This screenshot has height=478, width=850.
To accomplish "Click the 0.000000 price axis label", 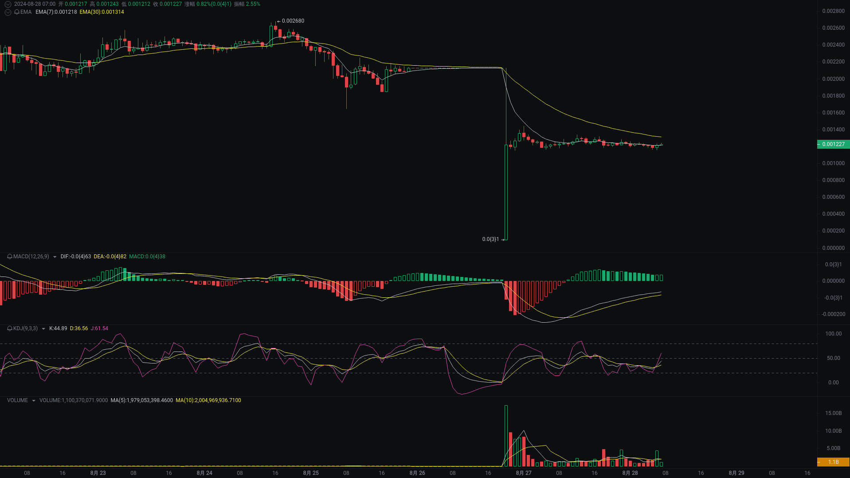I will (x=833, y=248).
